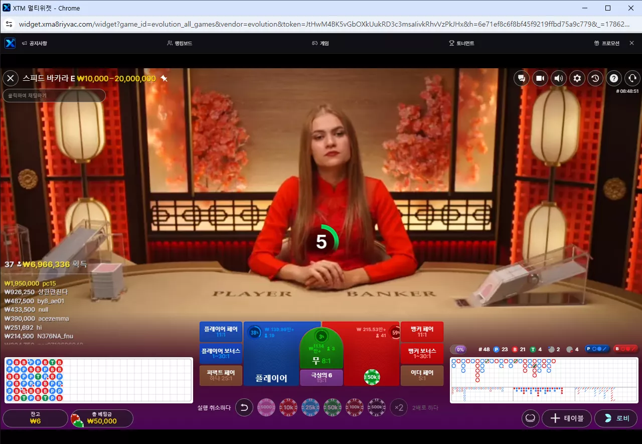Close the widget top navigation bar
Screen dimensions: 642x444
631,43
